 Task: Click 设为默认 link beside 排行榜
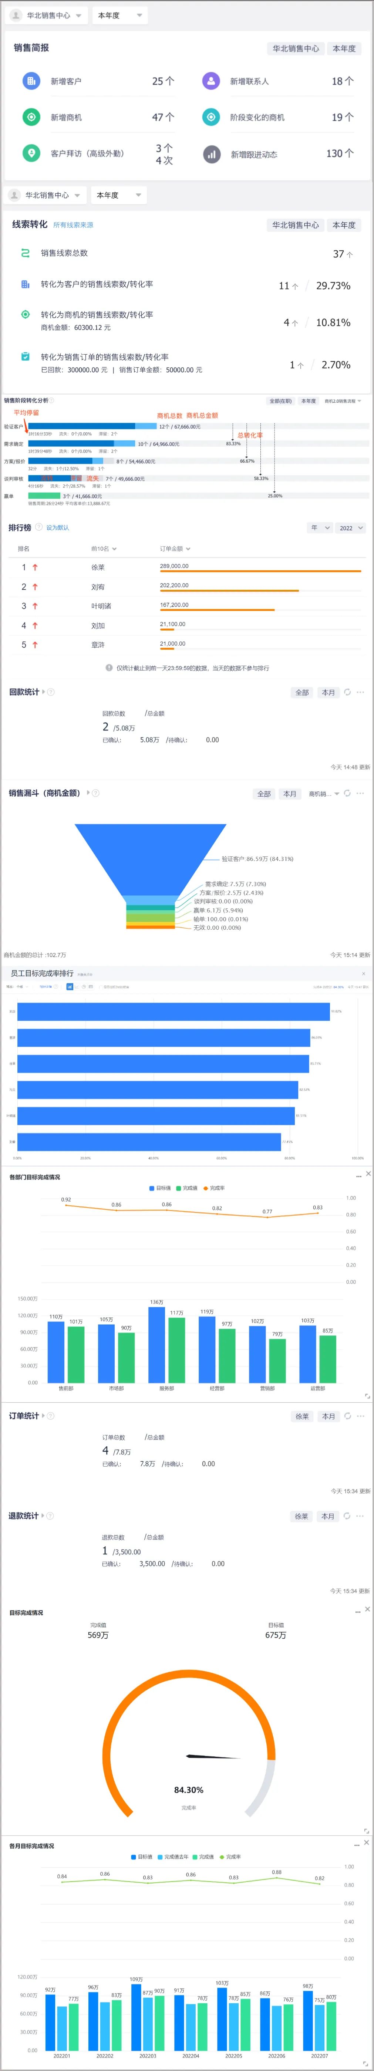pos(58,528)
